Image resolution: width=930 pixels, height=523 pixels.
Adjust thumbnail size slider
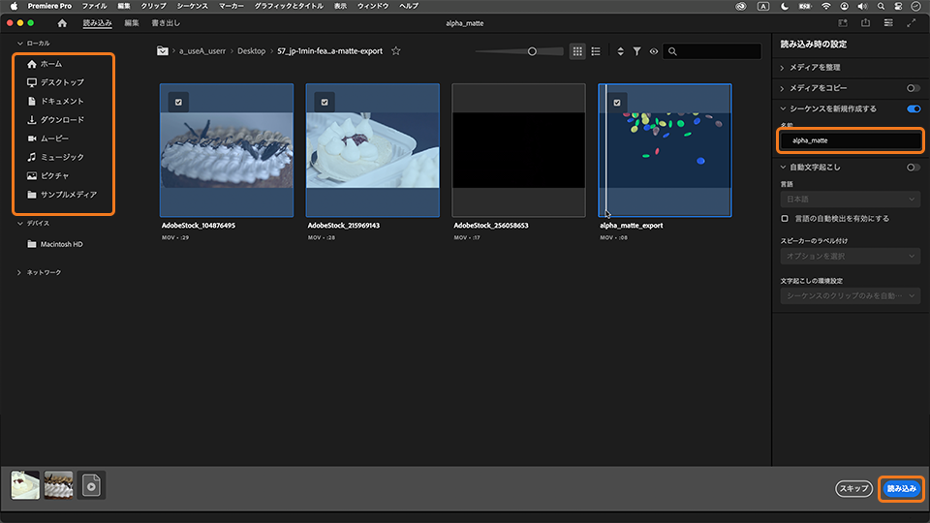point(532,51)
